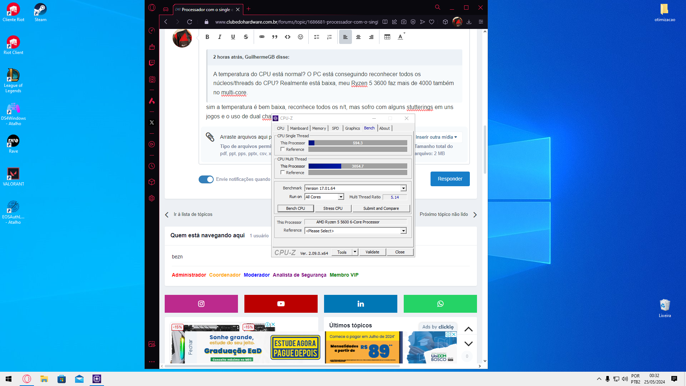Switch to the SPD tab in CPU-Z
The image size is (686, 386).
[335, 128]
